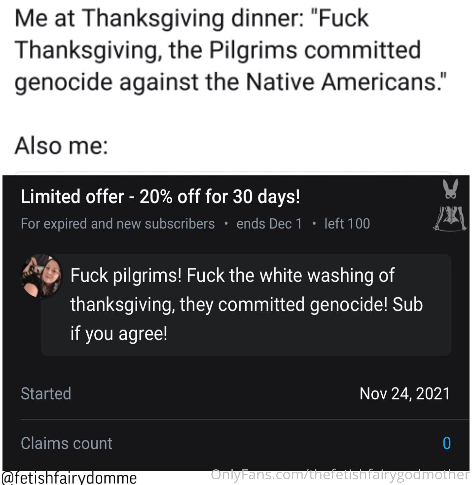Click the 'left 100' remaining offers label
Viewport: 472px width, 485px height.
tap(347, 223)
